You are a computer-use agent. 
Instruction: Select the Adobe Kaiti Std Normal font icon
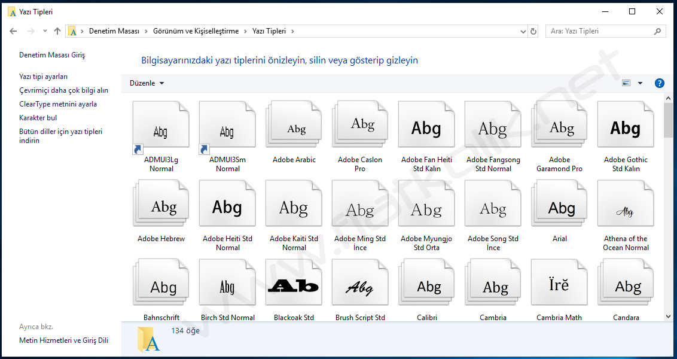pyautogui.click(x=294, y=204)
